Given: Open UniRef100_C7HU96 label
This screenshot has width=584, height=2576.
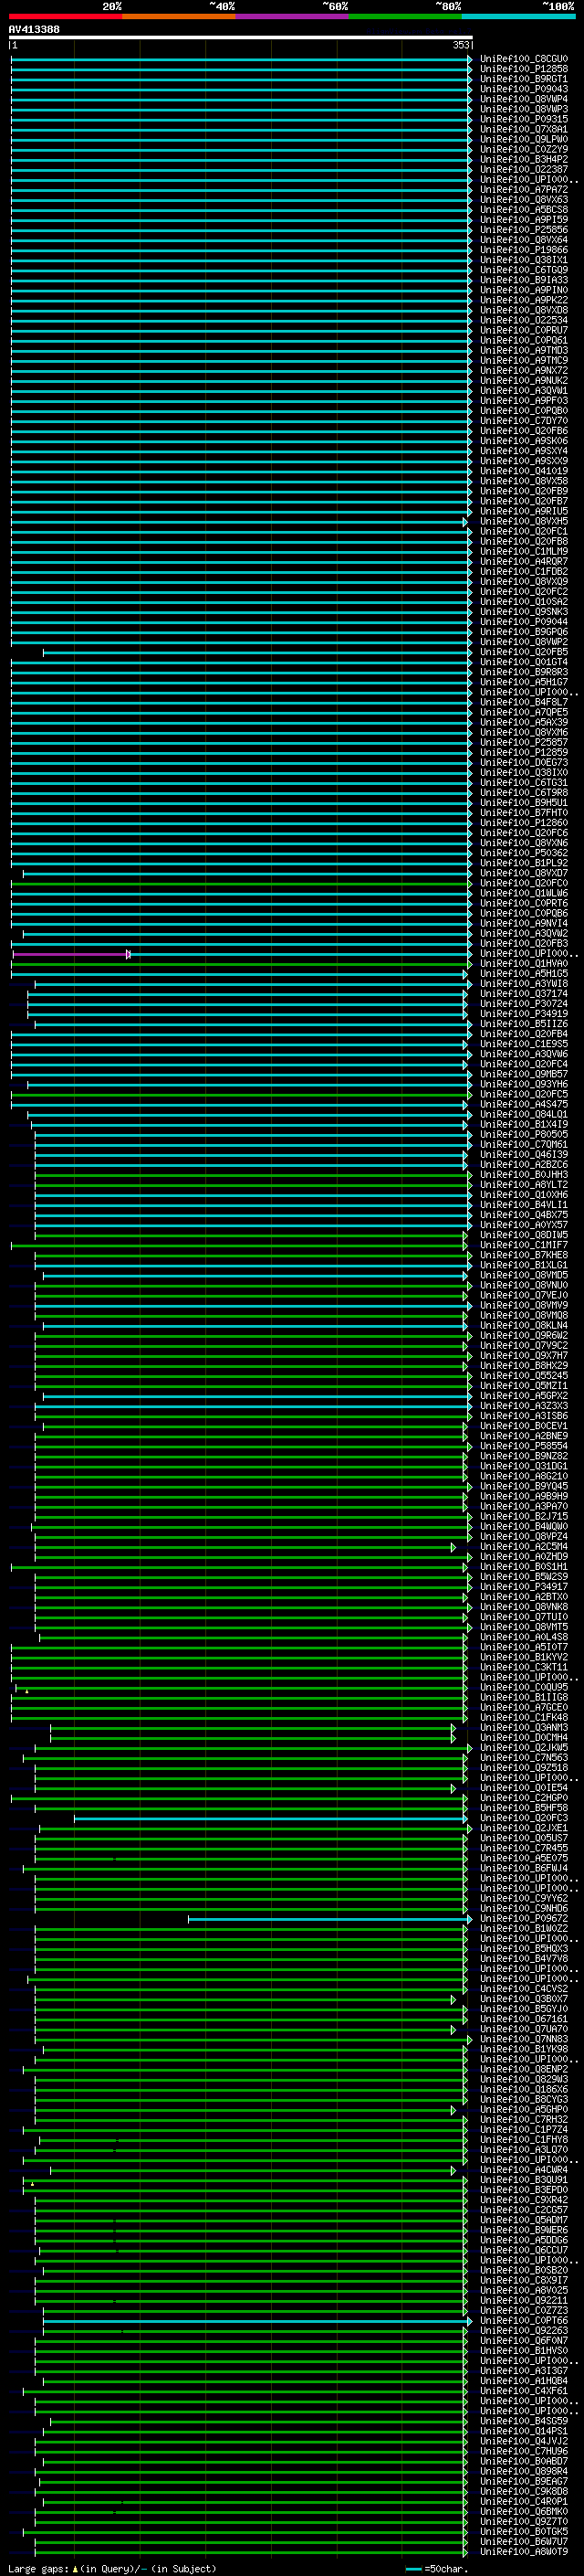Looking at the screenshot, I should (523, 2451).
